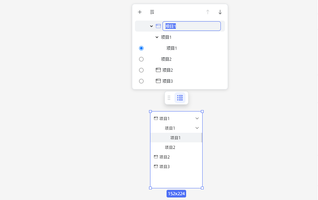Click the add sub-item icon in the panel toolbar
This screenshot has height=200, width=318.
coord(152,12)
